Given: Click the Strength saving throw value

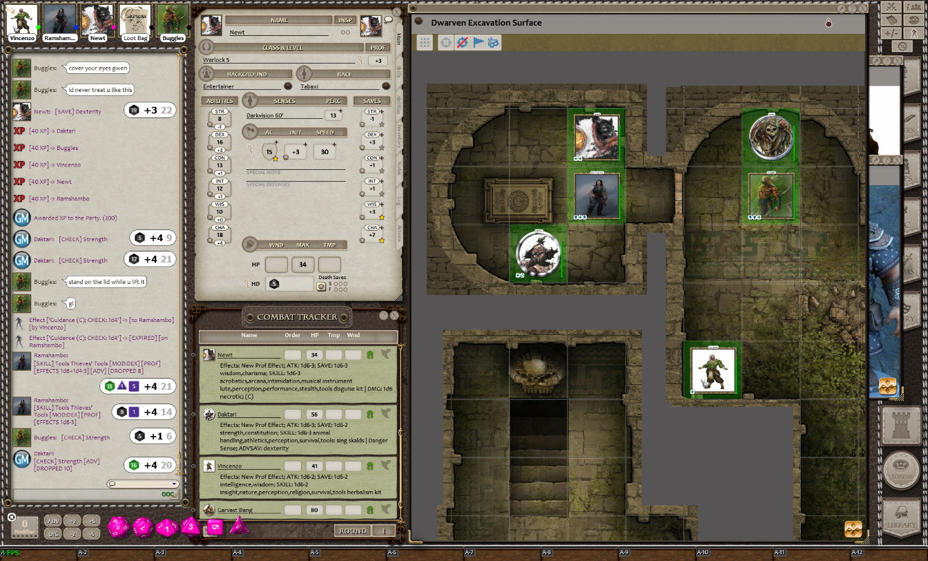Looking at the screenshot, I should tap(372, 119).
